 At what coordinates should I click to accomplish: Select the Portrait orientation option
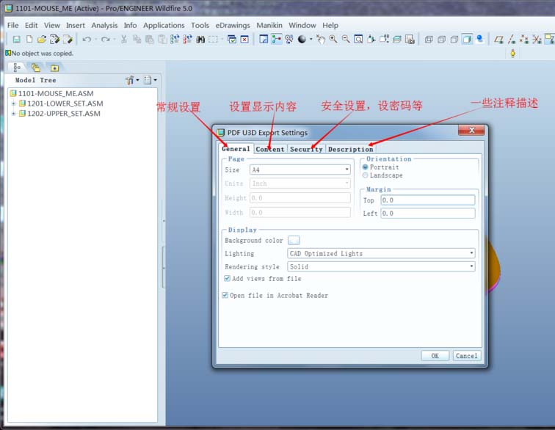366,167
